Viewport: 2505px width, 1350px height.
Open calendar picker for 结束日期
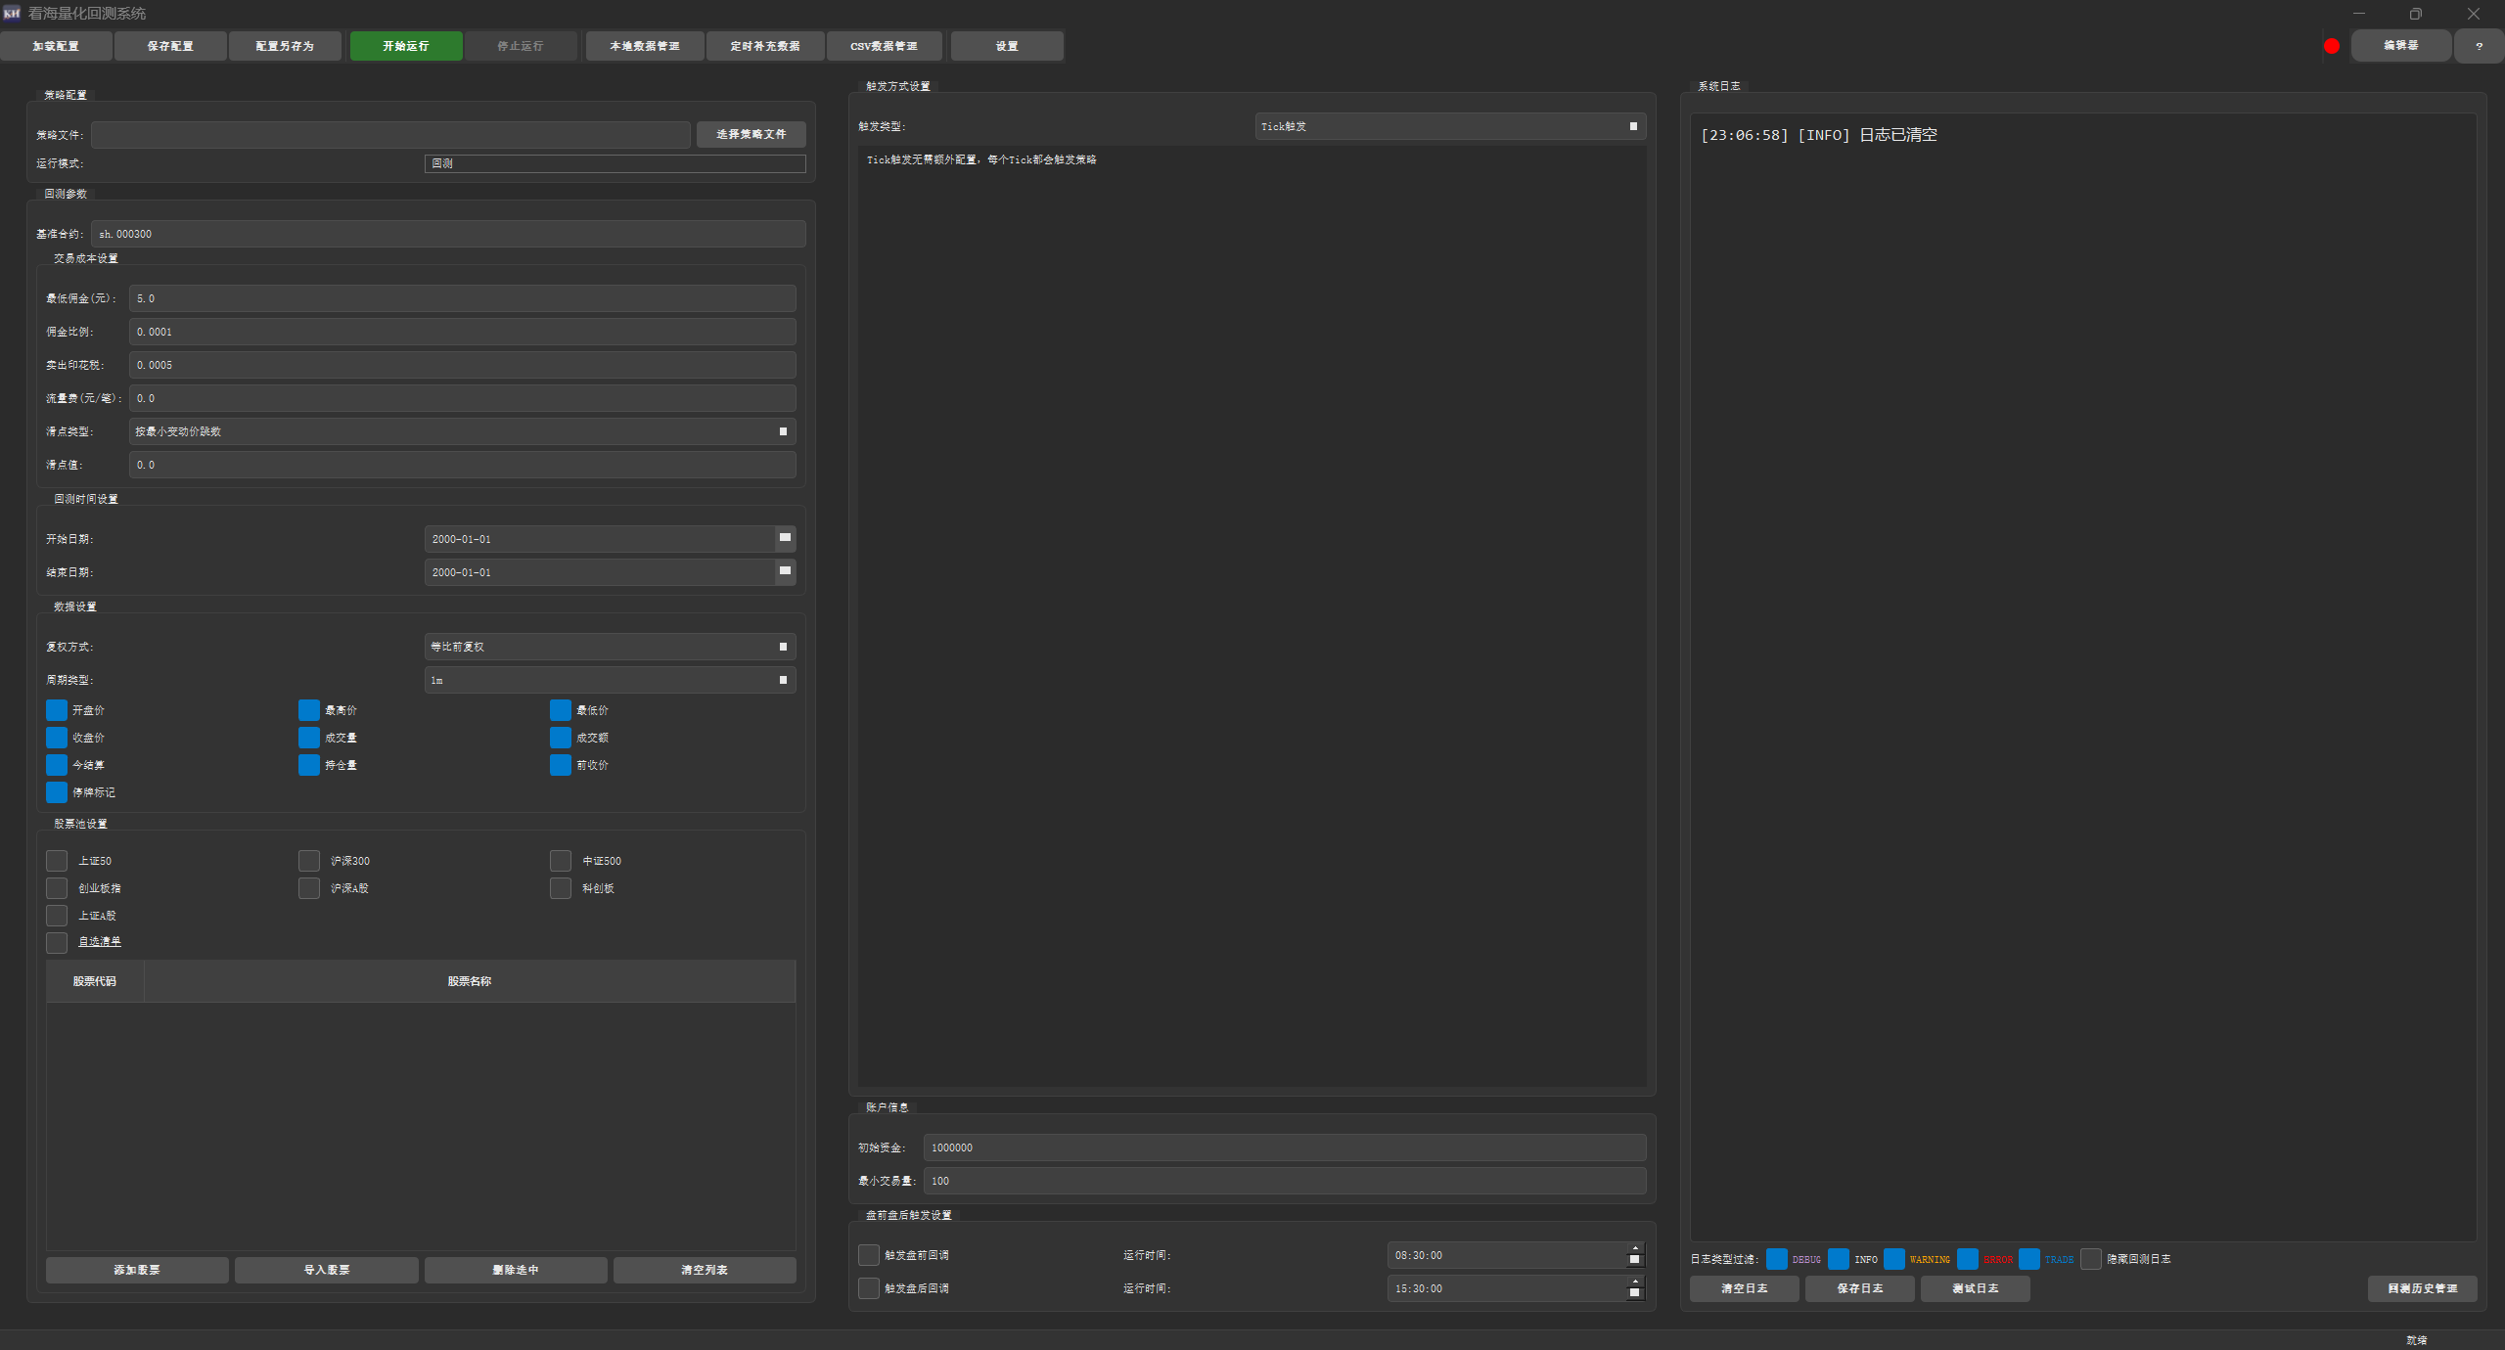tap(785, 571)
